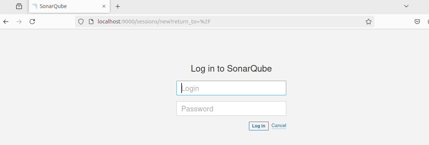The image size is (429, 145).
Task: Click into the Password field
Action: coord(231,108)
